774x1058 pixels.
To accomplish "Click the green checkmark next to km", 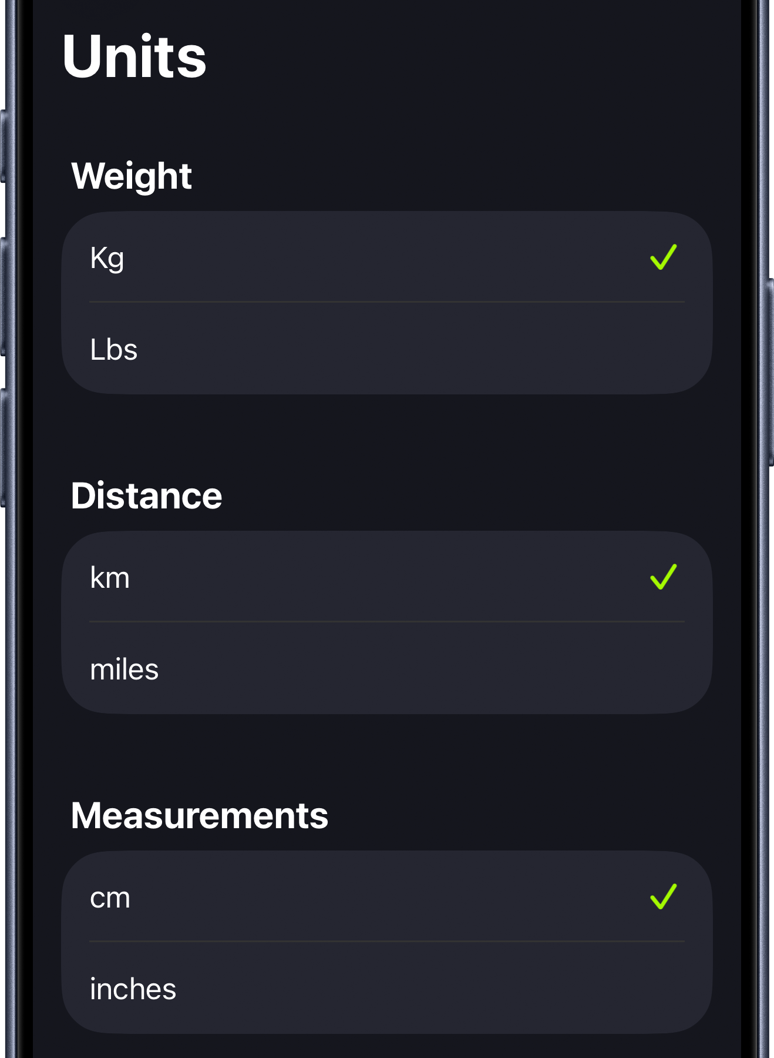I will point(664,577).
